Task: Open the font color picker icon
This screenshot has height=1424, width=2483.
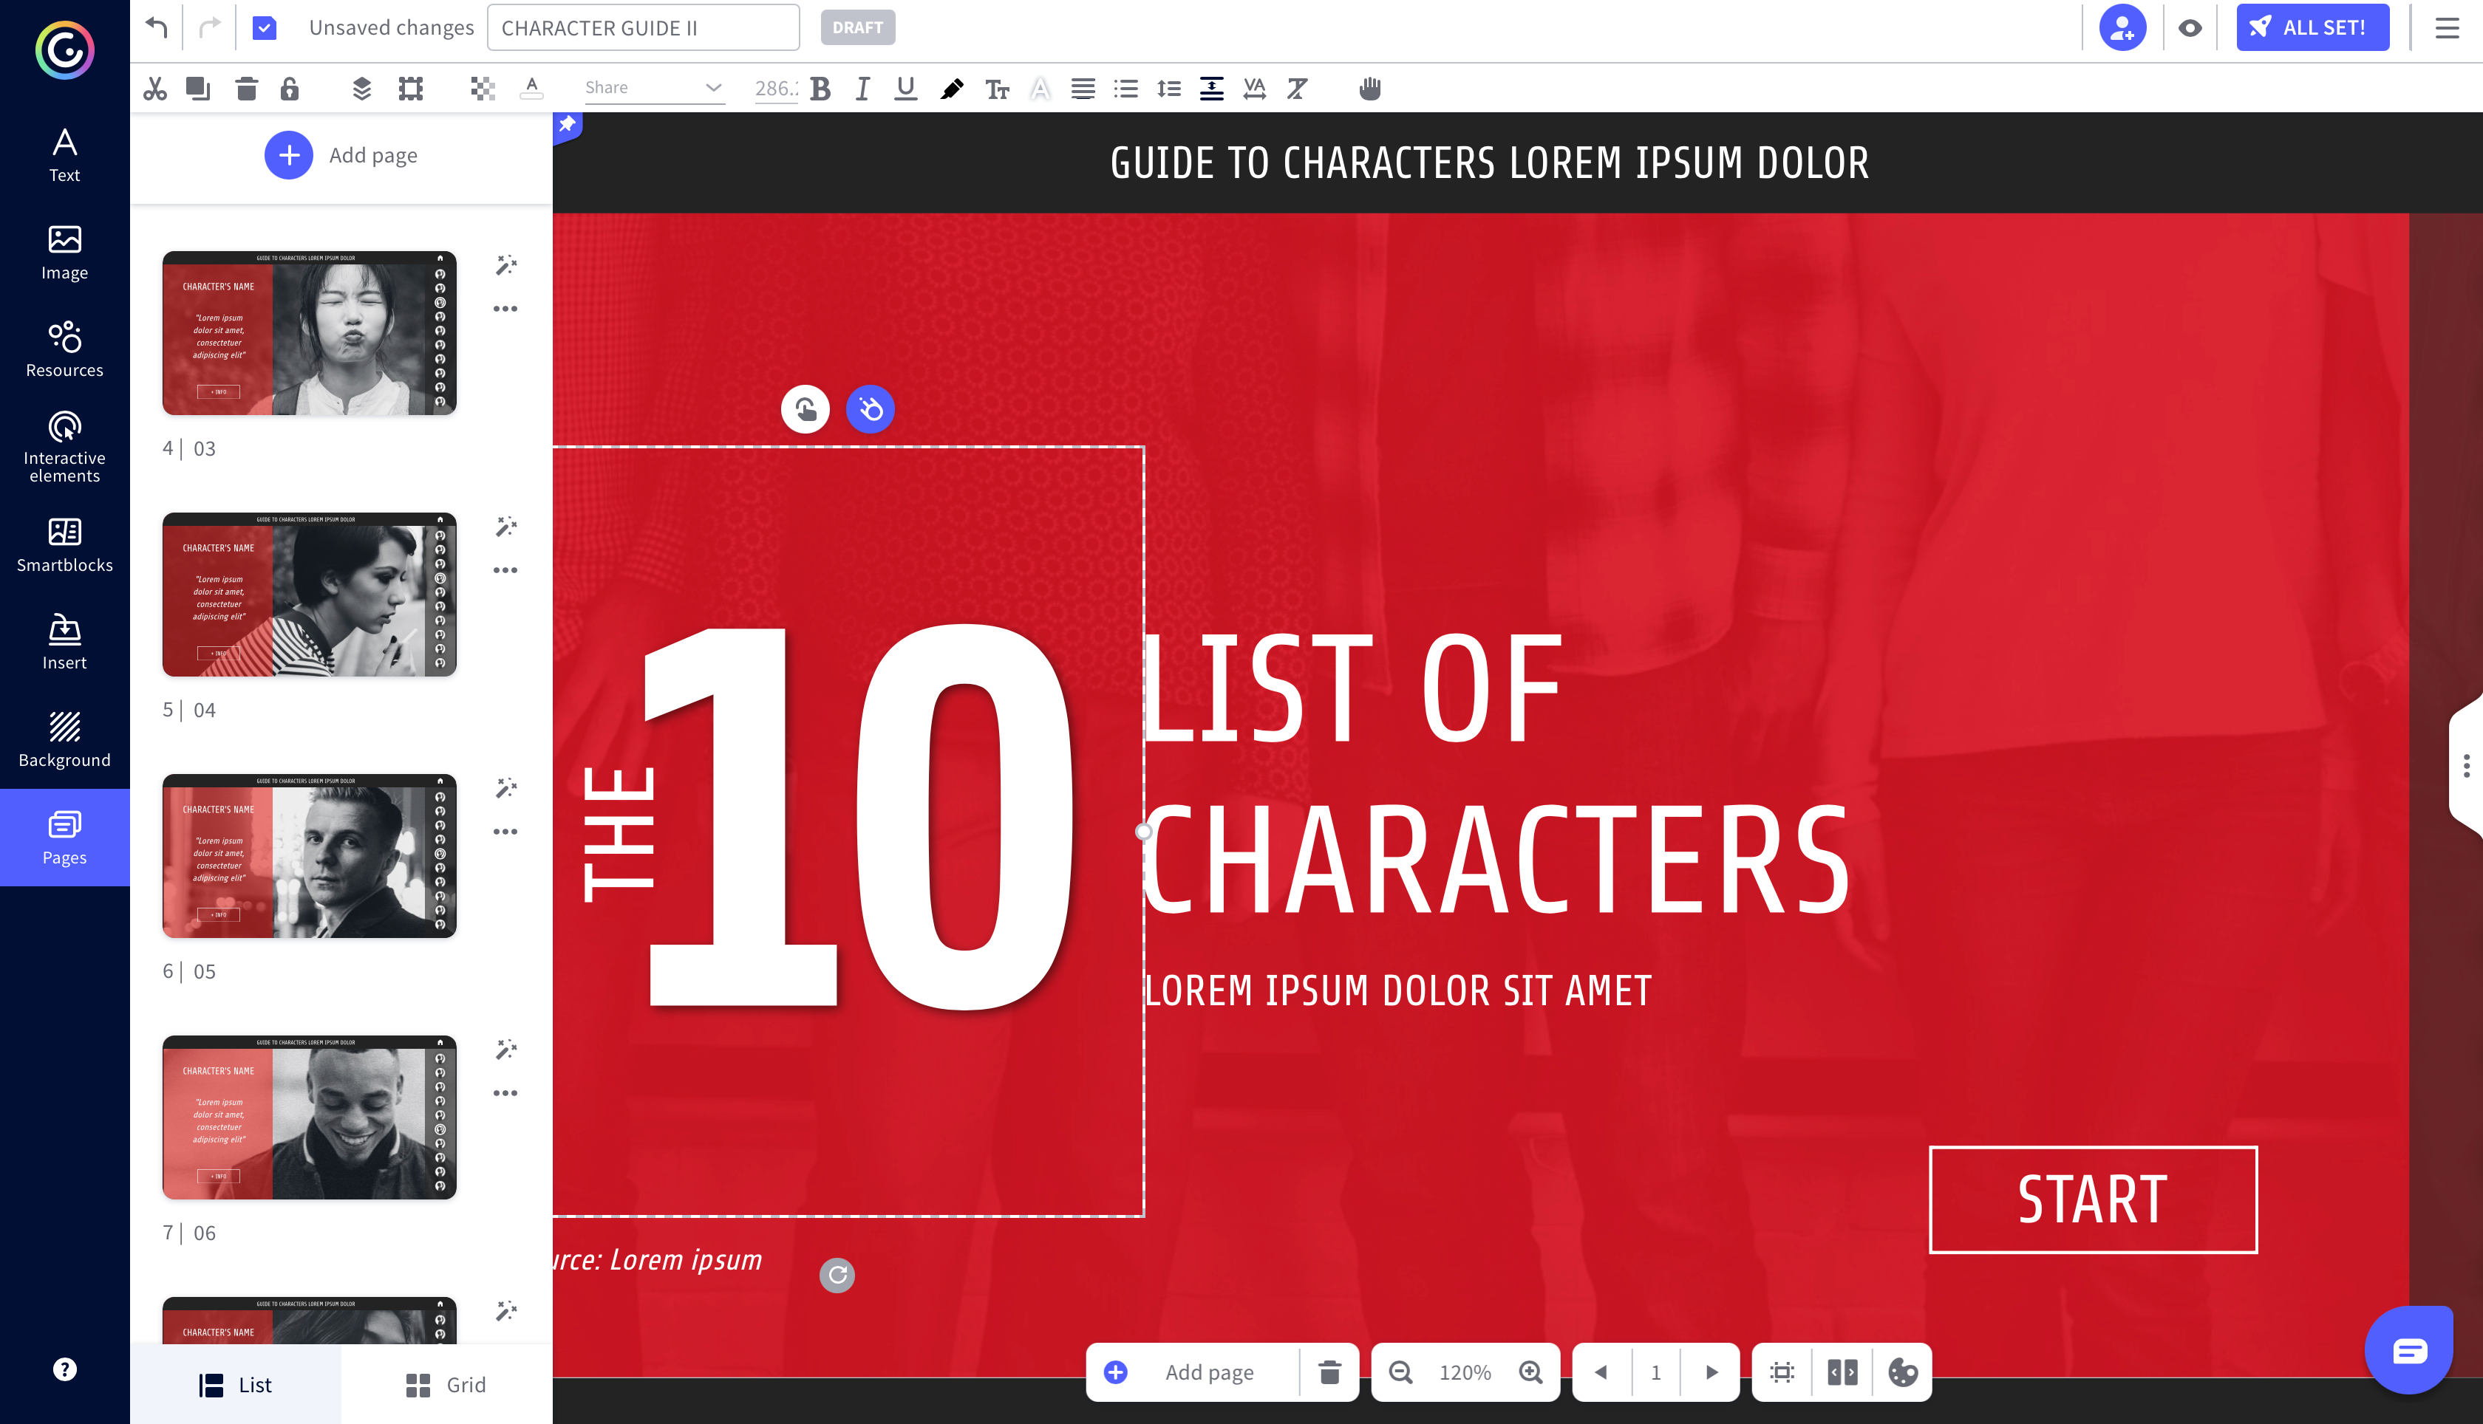Action: [531, 89]
